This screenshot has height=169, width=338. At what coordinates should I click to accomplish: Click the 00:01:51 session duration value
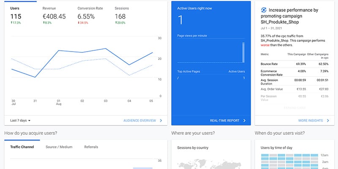tap(323, 80)
